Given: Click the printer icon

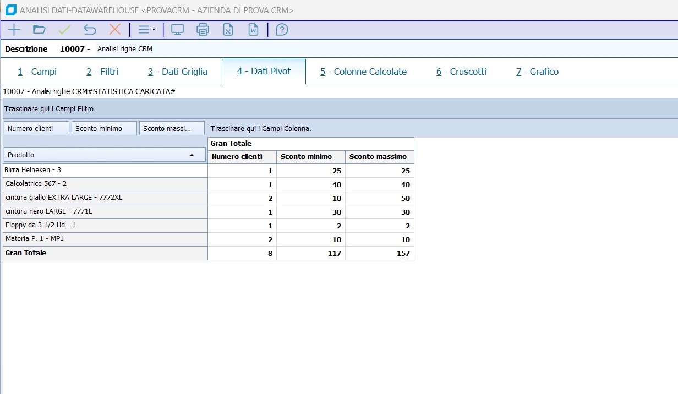Looking at the screenshot, I should pos(203,30).
